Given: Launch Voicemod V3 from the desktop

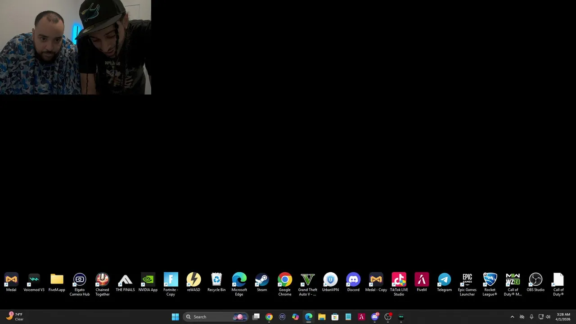Looking at the screenshot, I should pyautogui.click(x=34, y=283).
